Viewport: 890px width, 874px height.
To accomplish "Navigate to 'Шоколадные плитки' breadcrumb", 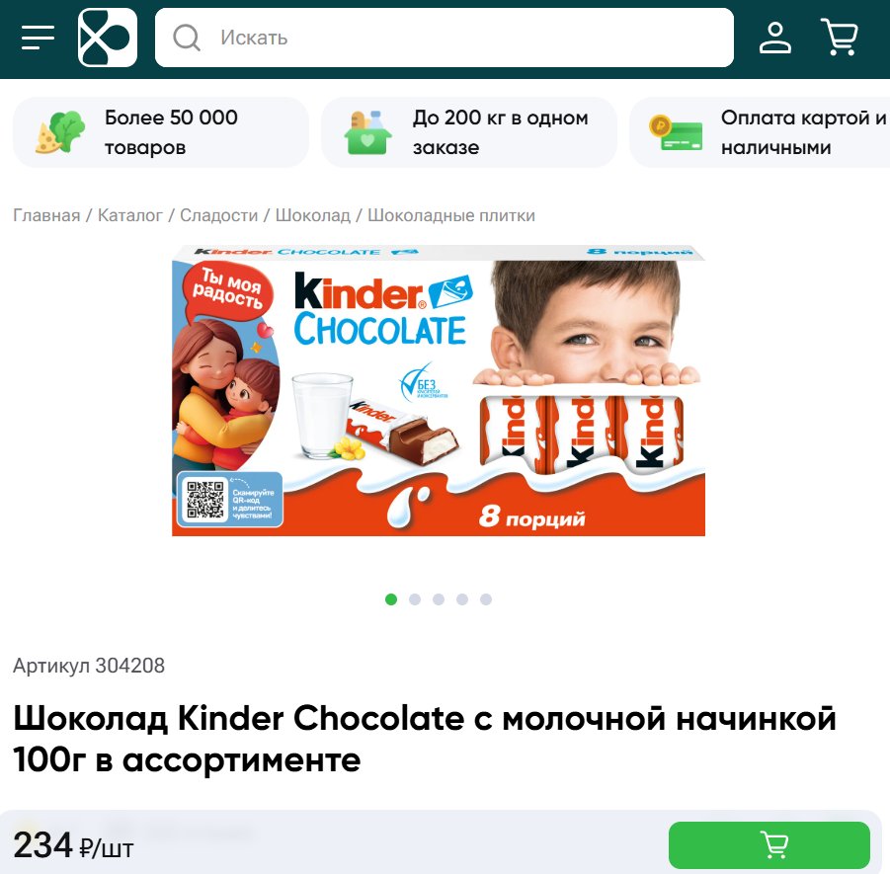I will [x=451, y=215].
